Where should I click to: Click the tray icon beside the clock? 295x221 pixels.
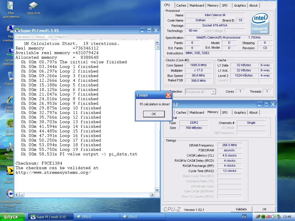(279, 217)
